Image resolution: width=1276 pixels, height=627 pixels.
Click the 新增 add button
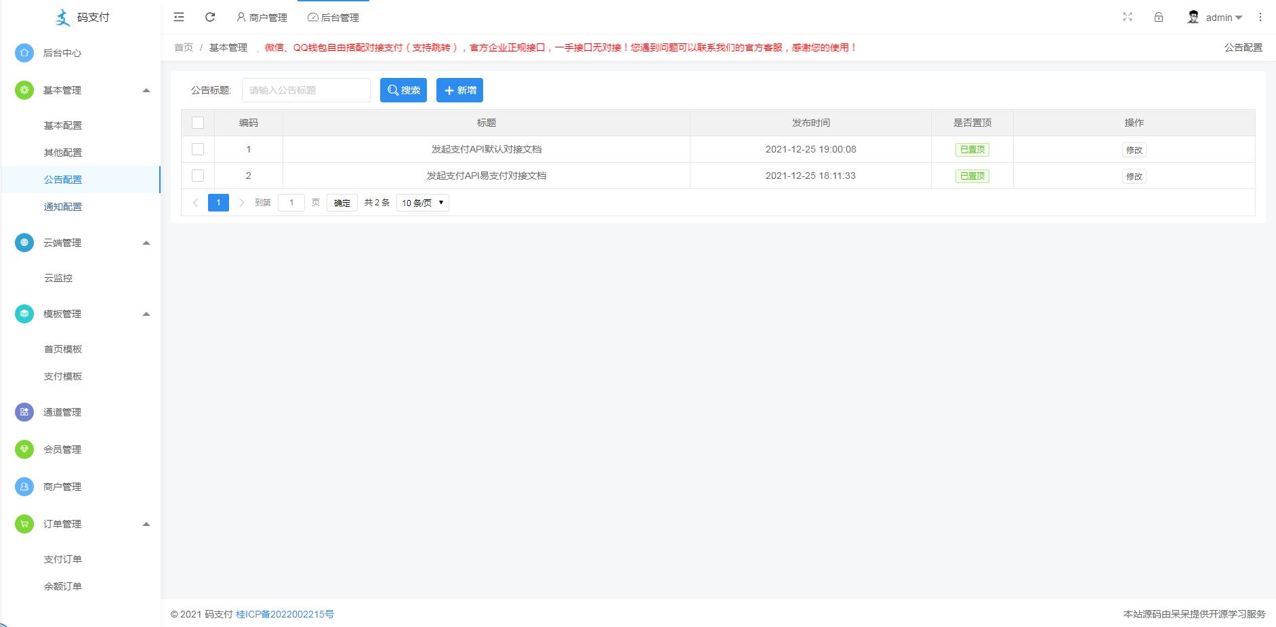459,90
